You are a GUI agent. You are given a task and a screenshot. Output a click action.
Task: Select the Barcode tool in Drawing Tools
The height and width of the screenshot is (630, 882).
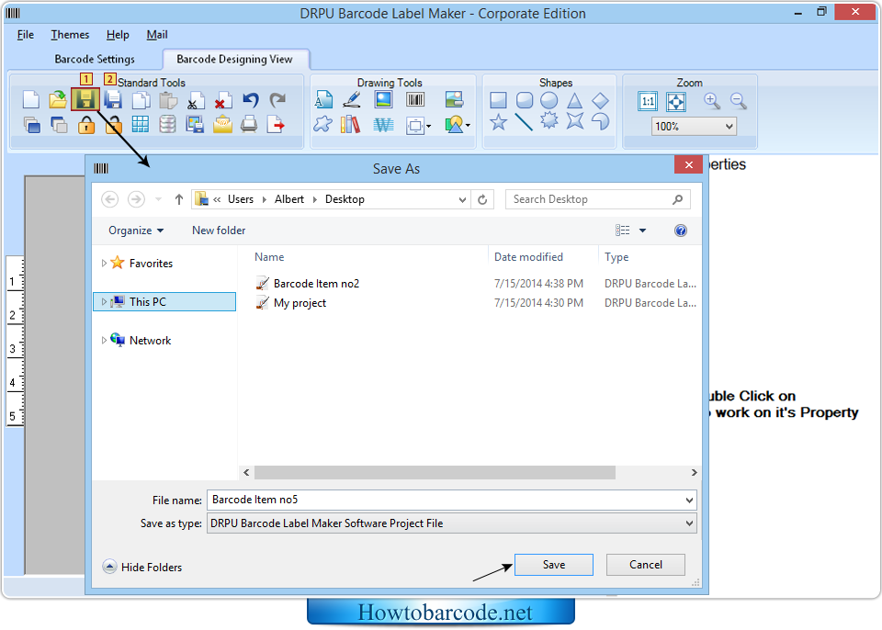415,99
